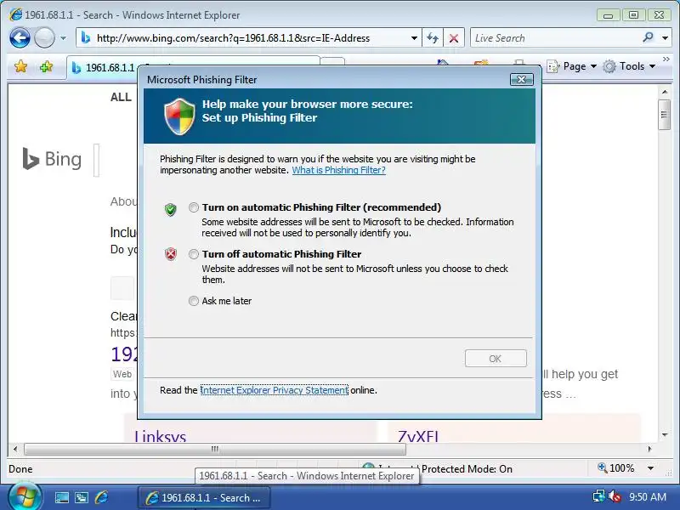Click the disabled Forward navigation button
Screen dimensions: 680x510
(45, 37)
